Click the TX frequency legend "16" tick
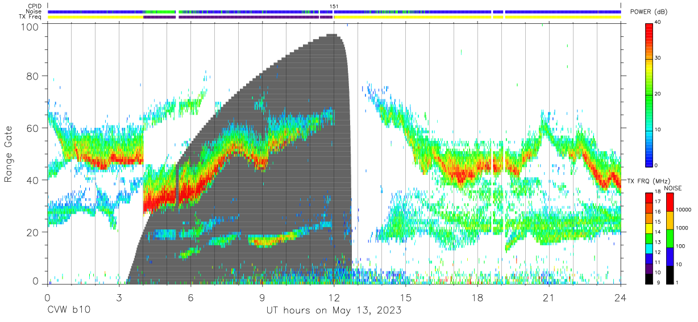Image resolution: width=698 pixels, height=322 pixels. click(x=658, y=212)
